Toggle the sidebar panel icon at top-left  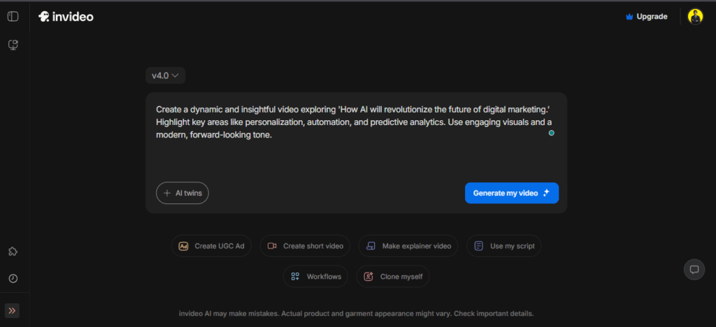click(x=13, y=17)
